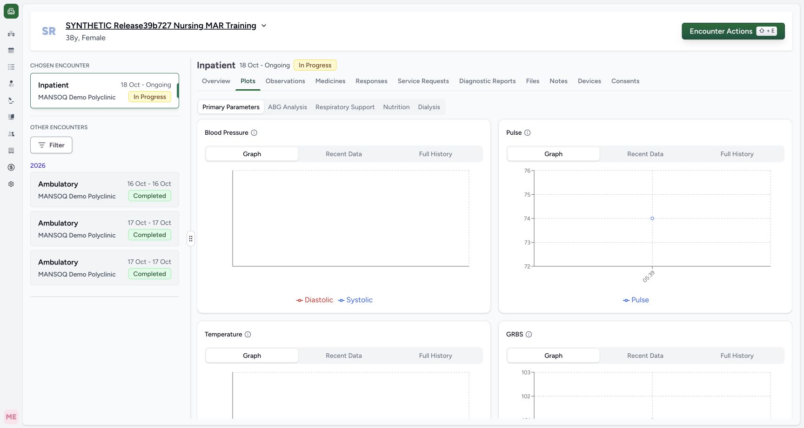Switch to Observations tab

285,81
